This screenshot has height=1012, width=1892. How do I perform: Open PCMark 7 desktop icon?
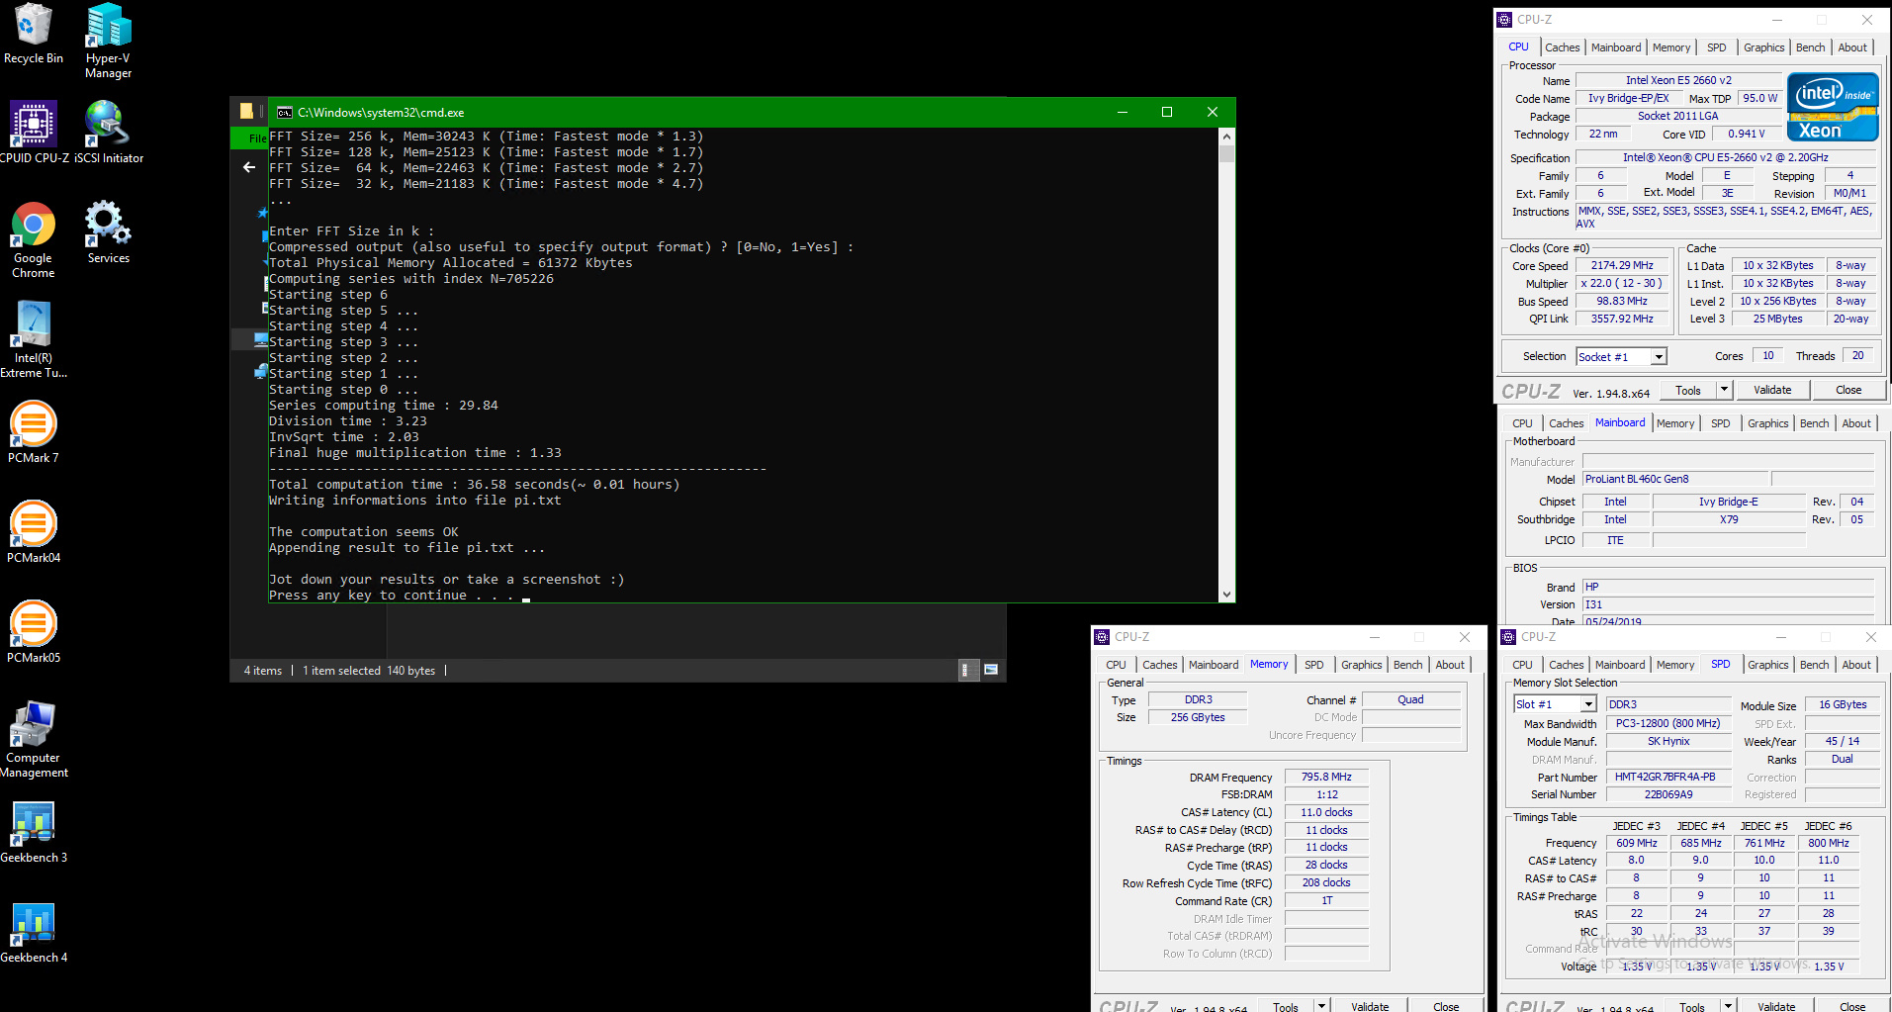(x=34, y=432)
